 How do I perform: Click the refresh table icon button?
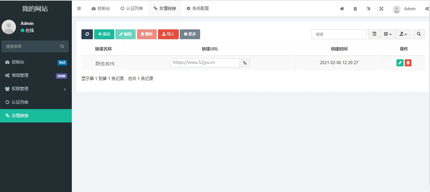point(87,34)
